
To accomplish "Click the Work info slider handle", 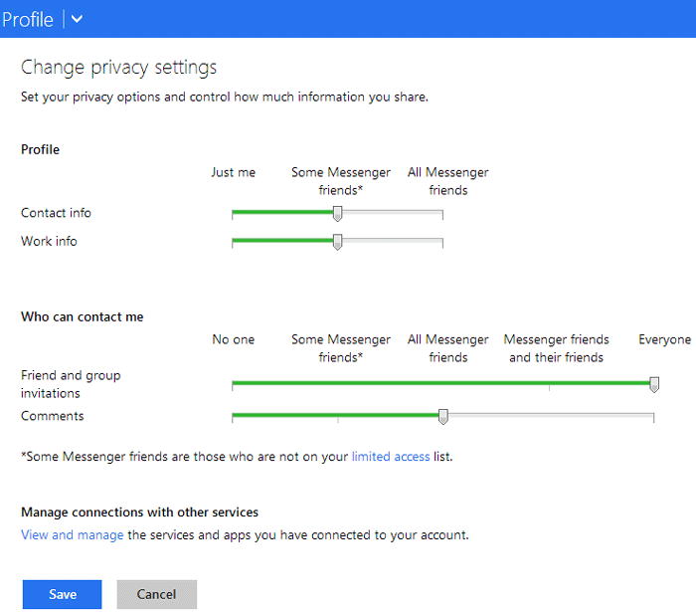I will tap(337, 242).
